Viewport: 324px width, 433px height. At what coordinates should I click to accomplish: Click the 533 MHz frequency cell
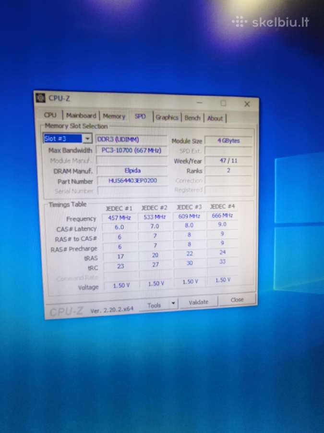pos(155,217)
